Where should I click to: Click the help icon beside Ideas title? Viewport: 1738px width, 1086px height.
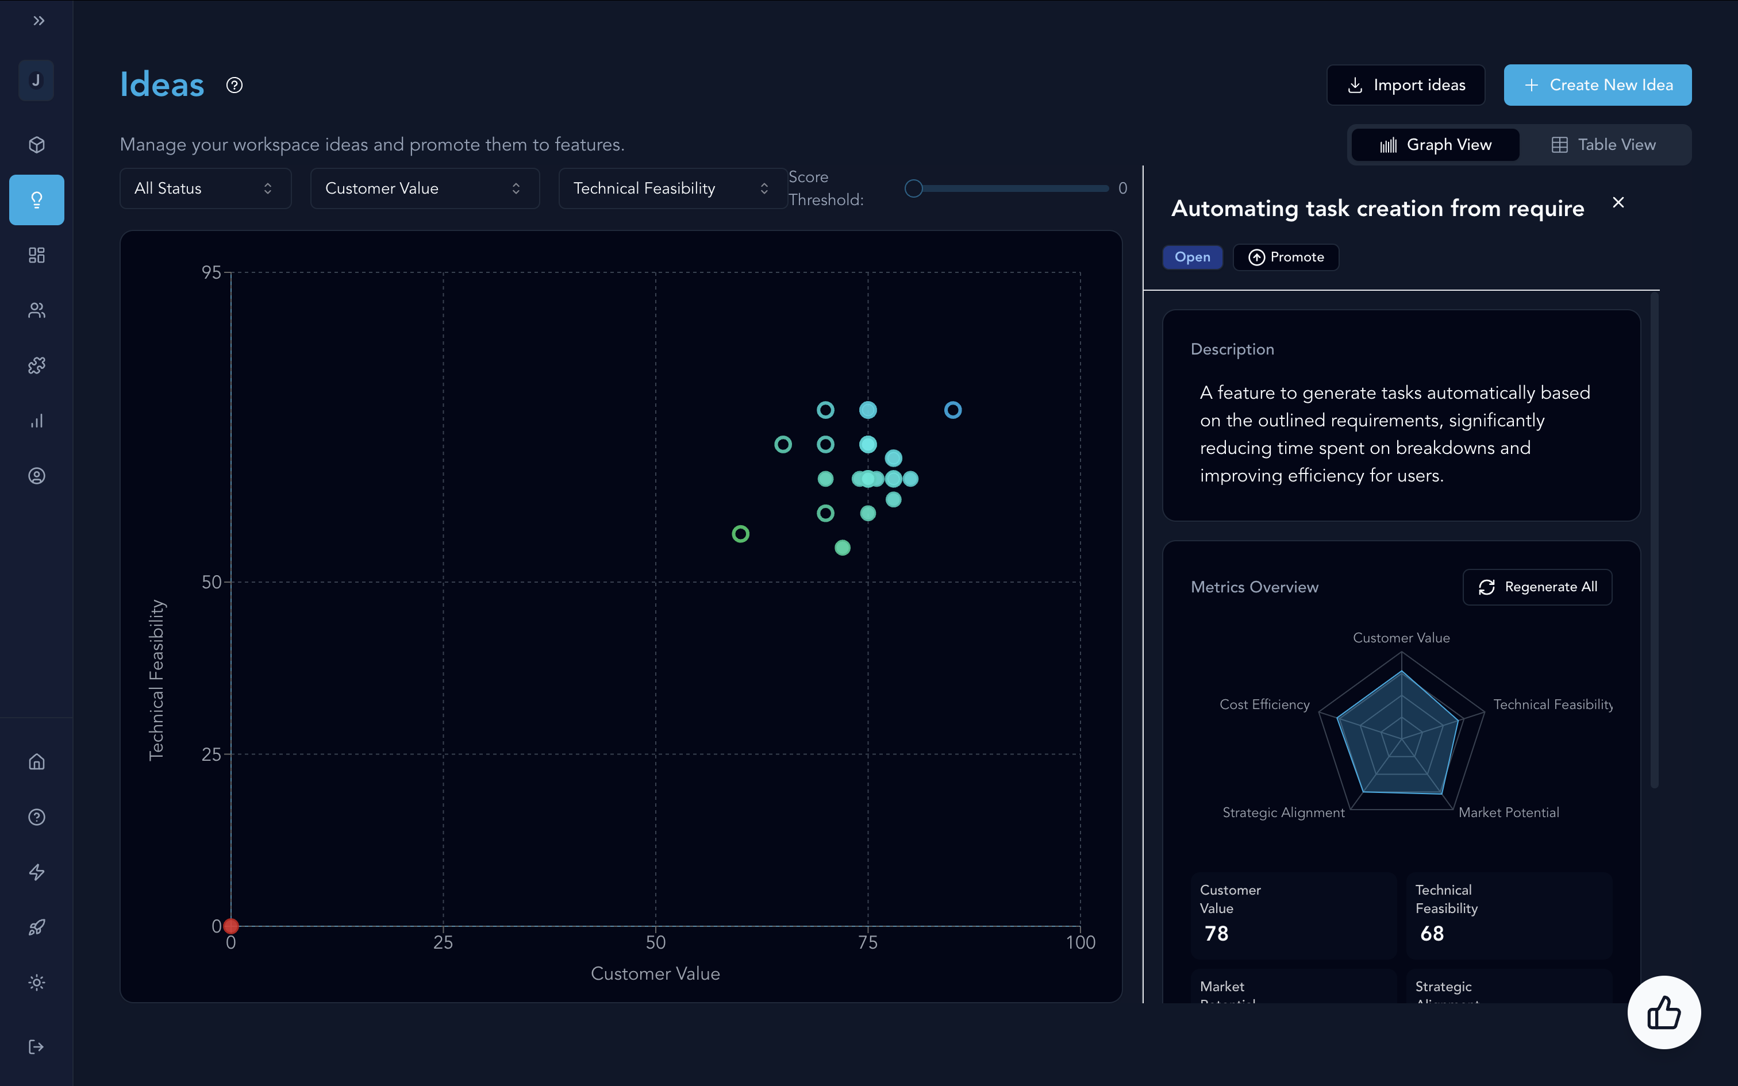click(x=234, y=86)
